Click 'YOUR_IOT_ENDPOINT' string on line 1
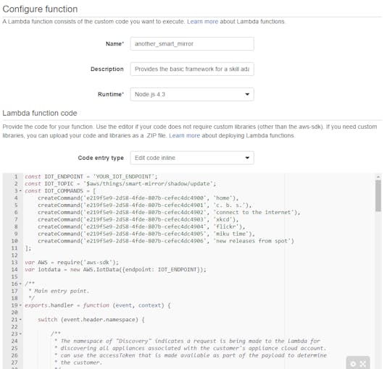The height and width of the screenshot is (369, 387). point(124,177)
